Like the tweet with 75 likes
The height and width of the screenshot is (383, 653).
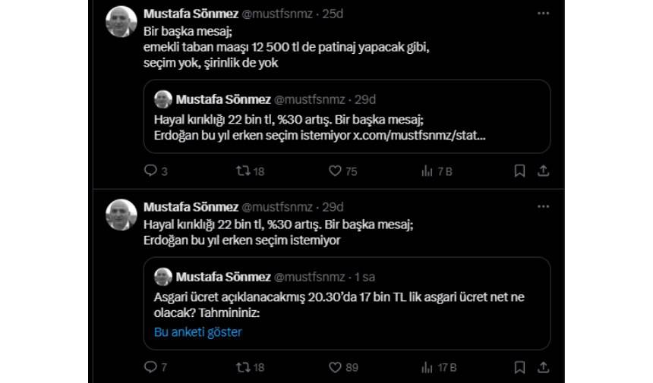tap(335, 171)
